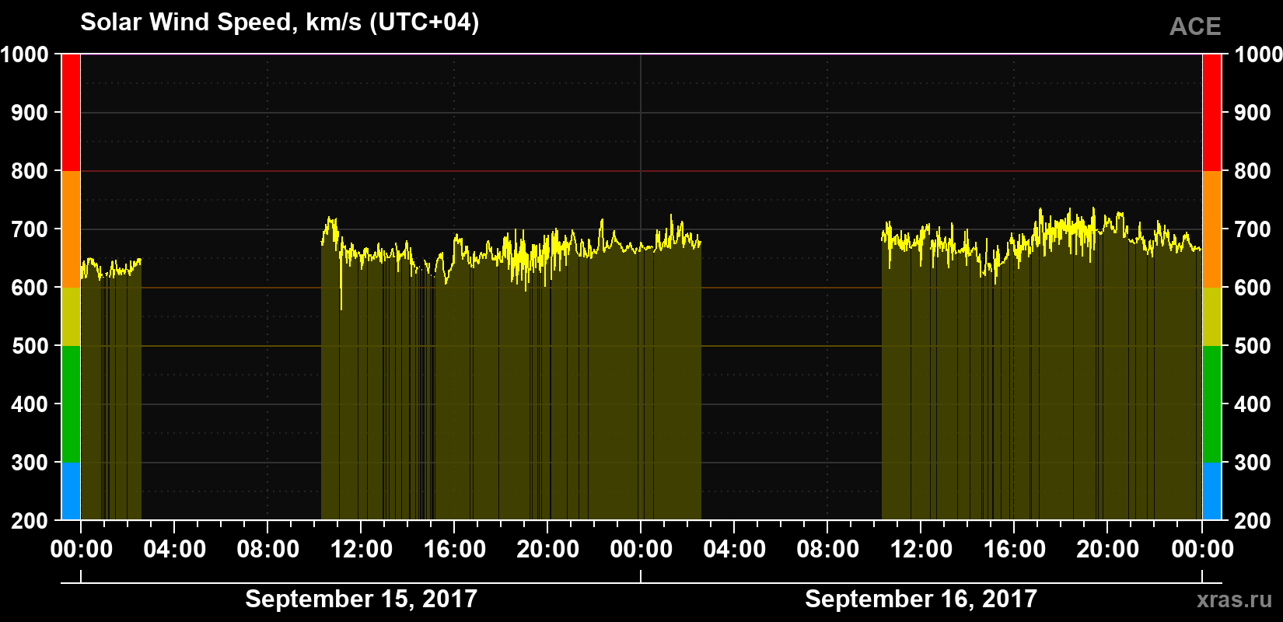Click the 20:00 tick label on September 16
The width and height of the screenshot is (1283, 622).
click(x=1107, y=549)
